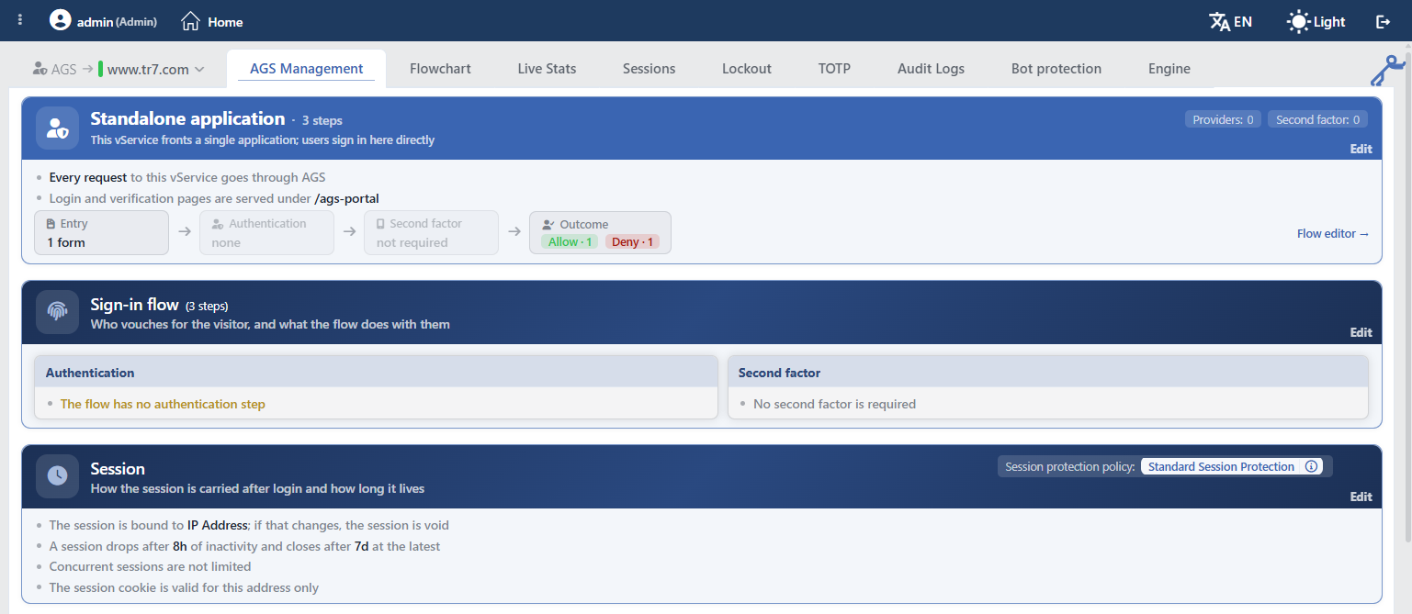Click the Second factor: 0 badge
This screenshot has height=614, width=1412.
tap(1318, 119)
